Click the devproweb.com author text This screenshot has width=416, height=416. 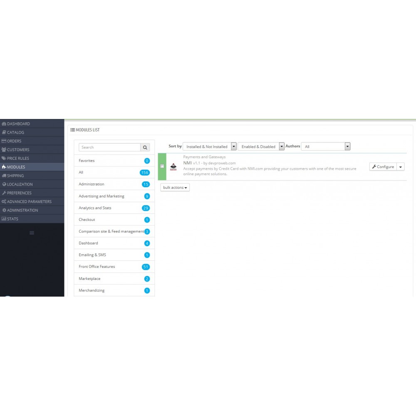click(x=222, y=163)
